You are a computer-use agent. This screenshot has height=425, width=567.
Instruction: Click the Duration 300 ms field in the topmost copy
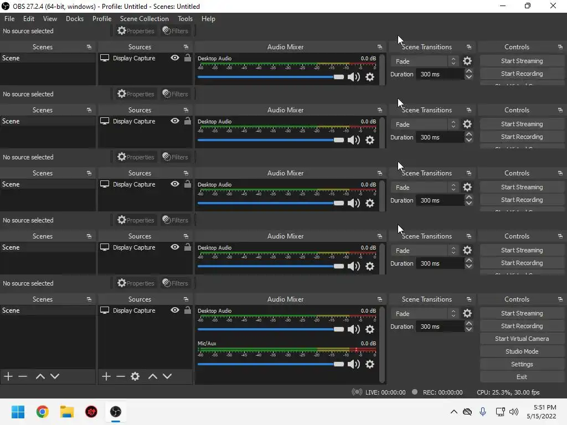440,74
